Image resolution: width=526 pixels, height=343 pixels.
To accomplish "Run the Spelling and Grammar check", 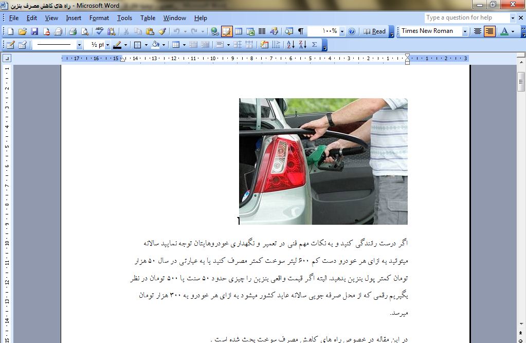I will (x=99, y=31).
